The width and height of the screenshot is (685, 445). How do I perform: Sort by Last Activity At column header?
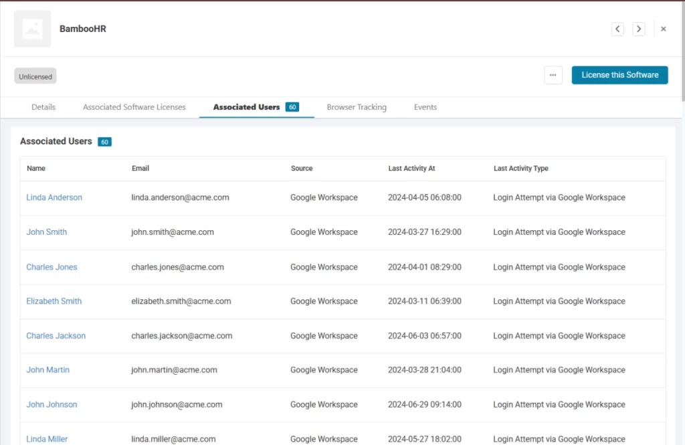(411, 169)
